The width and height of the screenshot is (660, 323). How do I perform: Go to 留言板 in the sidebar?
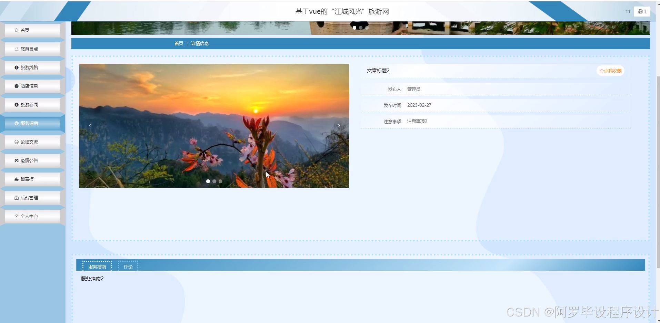[x=32, y=179]
